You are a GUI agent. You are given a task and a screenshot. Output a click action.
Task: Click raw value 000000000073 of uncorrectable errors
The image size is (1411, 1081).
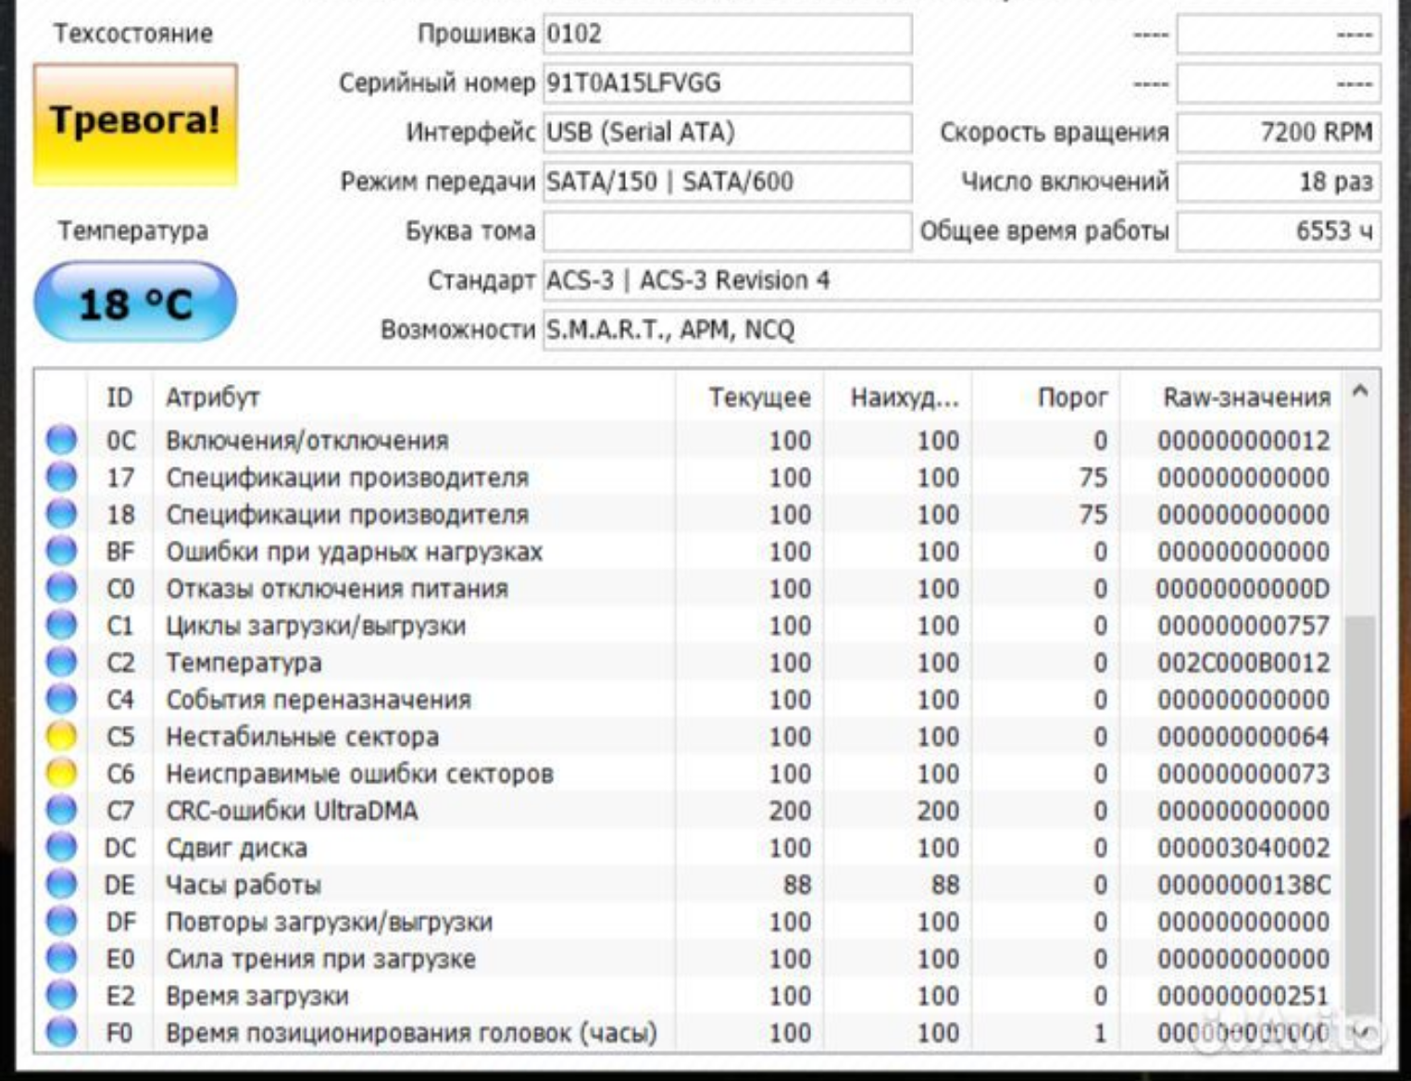pos(1243,774)
